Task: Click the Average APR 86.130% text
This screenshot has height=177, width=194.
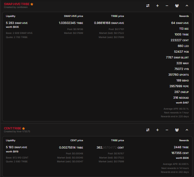Action: click(176, 109)
